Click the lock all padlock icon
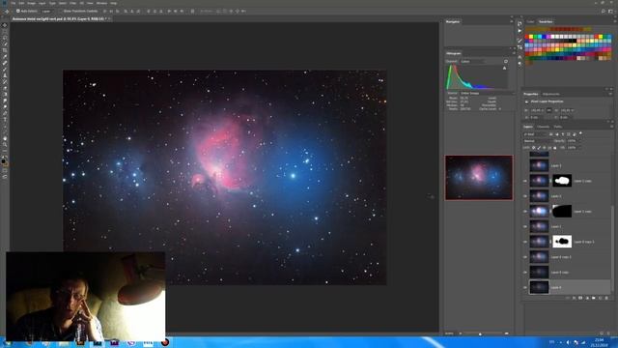618x348 pixels. coord(555,148)
